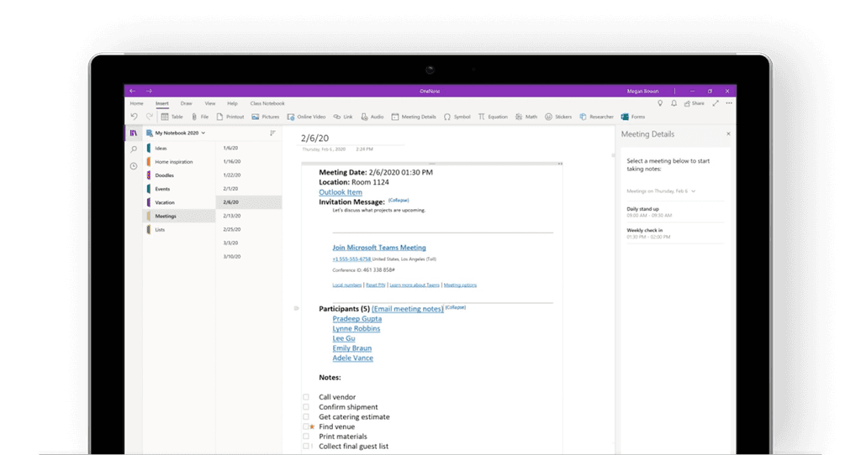Sort pages using the sort icon
Screen dimensions: 861x455
click(x=272, y=133)
